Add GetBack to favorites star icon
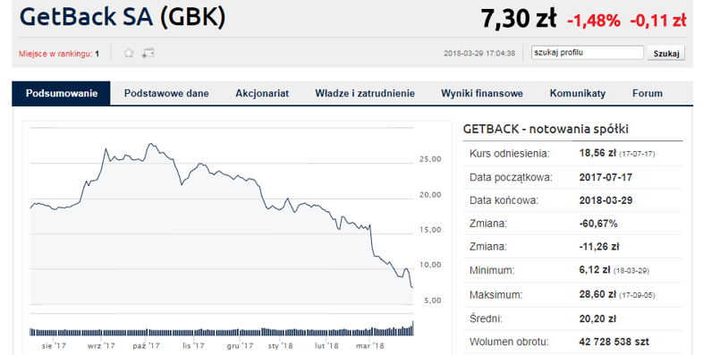The width and height of the screenshot is (703, 355). (x=129, y=54)
